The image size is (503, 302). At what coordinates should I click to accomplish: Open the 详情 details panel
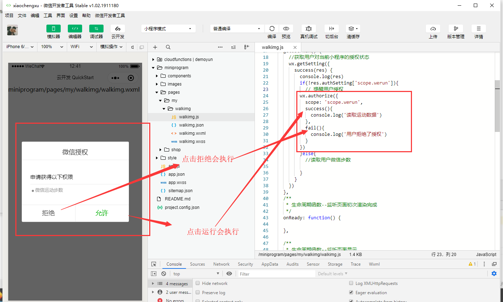tap(479, 29)
